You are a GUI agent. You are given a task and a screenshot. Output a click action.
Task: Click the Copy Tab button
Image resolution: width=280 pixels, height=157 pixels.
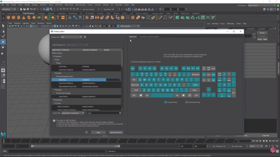click(x=265, y=136)
